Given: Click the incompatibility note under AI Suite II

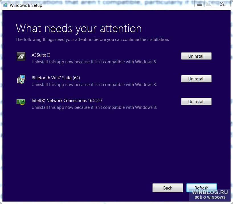Looking at the screenshot, I should 94,62.
